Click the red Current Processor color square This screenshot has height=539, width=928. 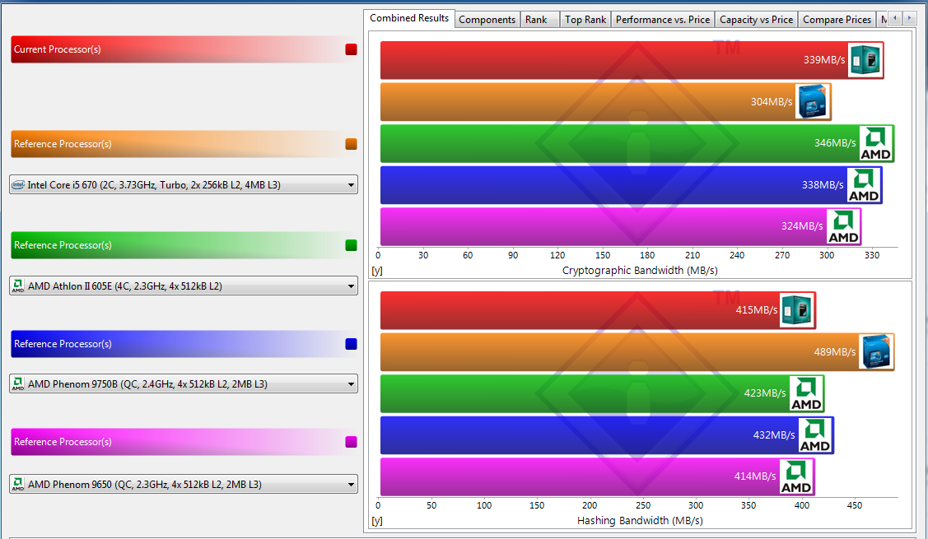click(352, 49)
